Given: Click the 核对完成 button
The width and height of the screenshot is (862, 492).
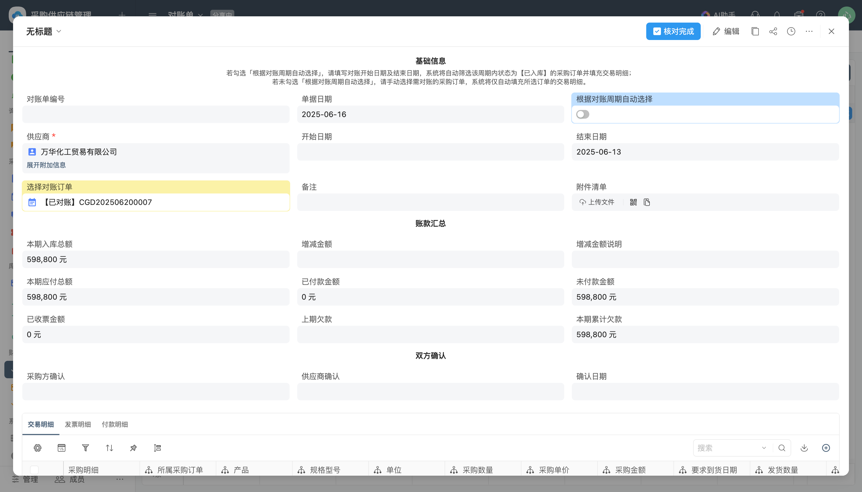Looking at the screenshot, I should [673, 31].
